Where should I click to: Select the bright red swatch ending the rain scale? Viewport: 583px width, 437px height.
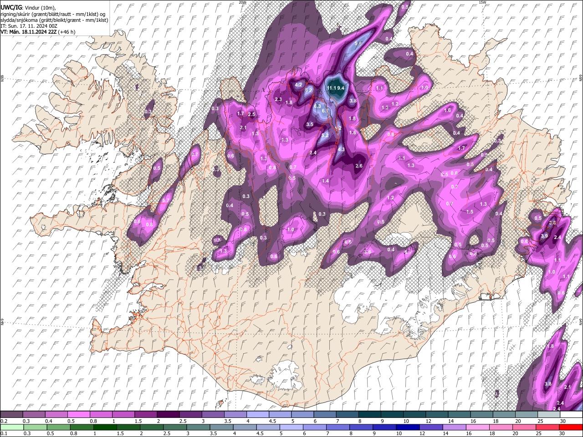571,427
